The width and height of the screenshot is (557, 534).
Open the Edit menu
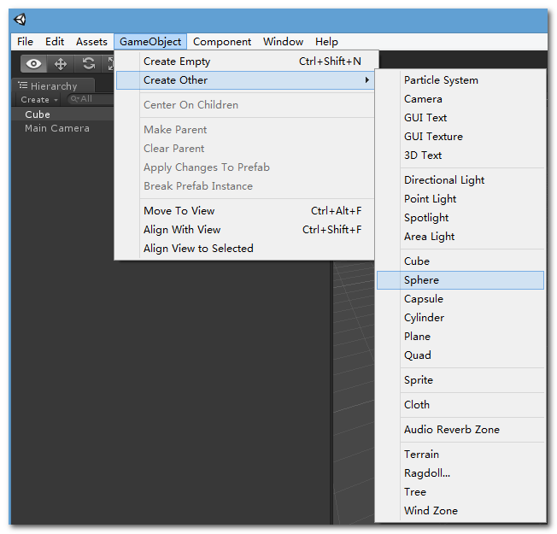point(55,42)
